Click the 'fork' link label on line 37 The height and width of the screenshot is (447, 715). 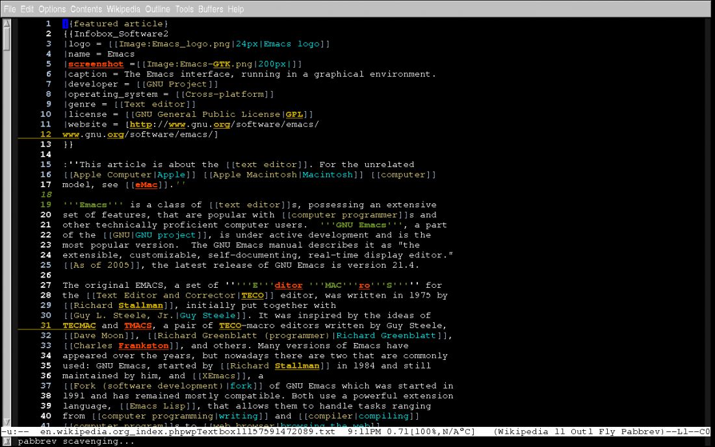(x=241, y=385)
